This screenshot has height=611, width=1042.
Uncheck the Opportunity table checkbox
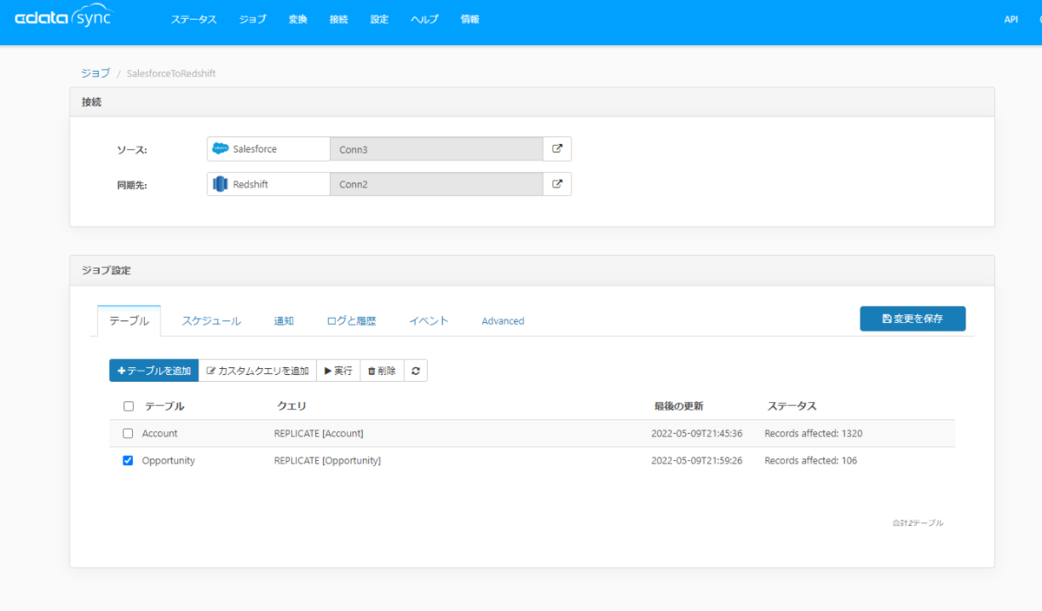[x=129, y=461]
